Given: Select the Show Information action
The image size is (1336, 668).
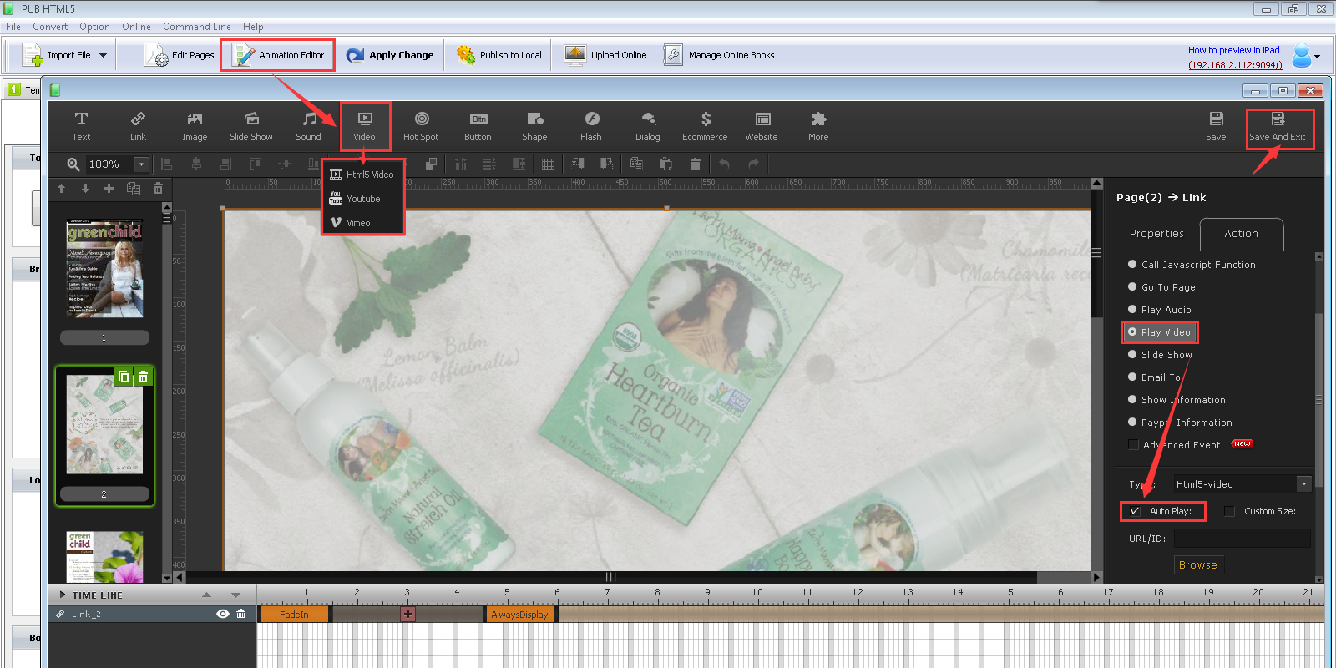Looking at the screenshot, I should (1177, 400).
